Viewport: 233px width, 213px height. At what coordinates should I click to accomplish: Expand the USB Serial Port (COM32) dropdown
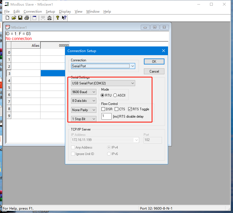tap(103, 83)
